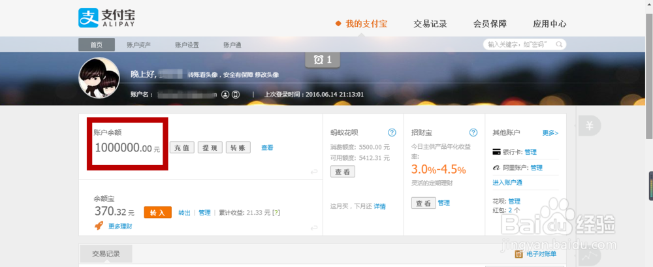The height and width of the screenshot is (267, 653).
Task: Click 管理 link for 阿里账户
Action: click(536, 168)
